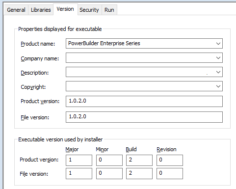Open the Copyright dropdown arrow
Screen dimensions: 236x189
218,86
